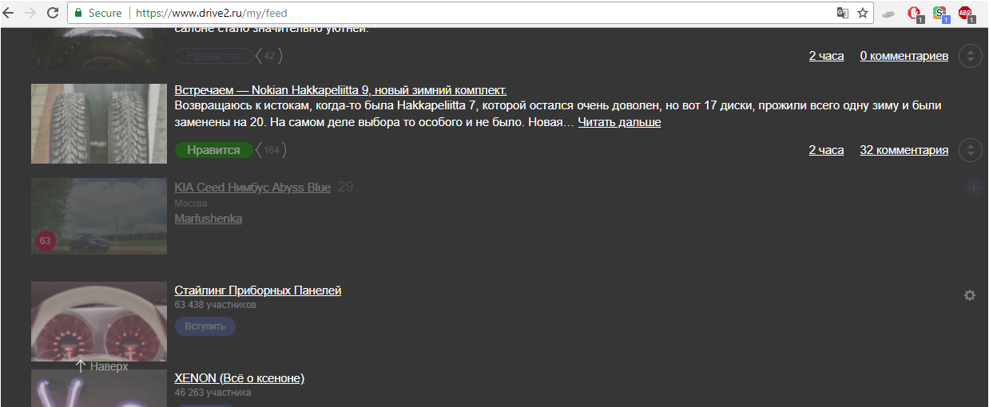
Task: Click the Наверх back-to-top control
Action: coord(101,366)
